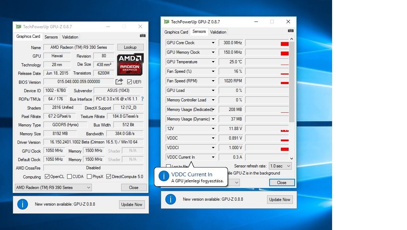Click Update Now in left window

click(131, 204)
